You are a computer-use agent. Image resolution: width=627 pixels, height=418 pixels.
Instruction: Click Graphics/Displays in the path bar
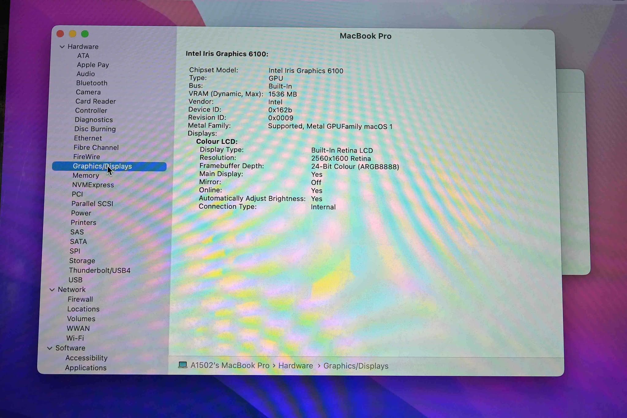point(356,366)
